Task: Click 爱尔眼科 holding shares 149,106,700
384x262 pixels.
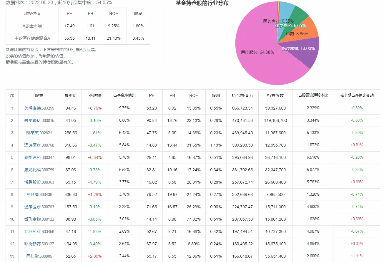Action: (x=275, y=120)
